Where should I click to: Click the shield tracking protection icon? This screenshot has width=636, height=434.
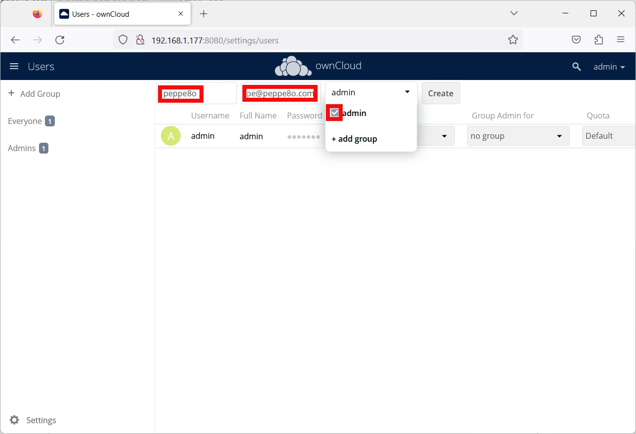(x=123, y=40)
